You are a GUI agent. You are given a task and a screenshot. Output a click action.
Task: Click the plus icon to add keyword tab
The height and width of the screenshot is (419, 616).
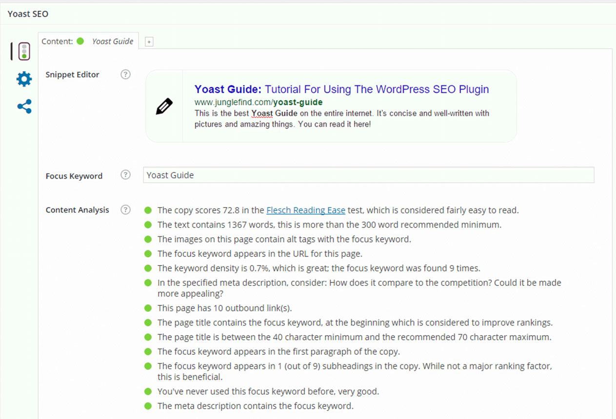tap(149, 42)
